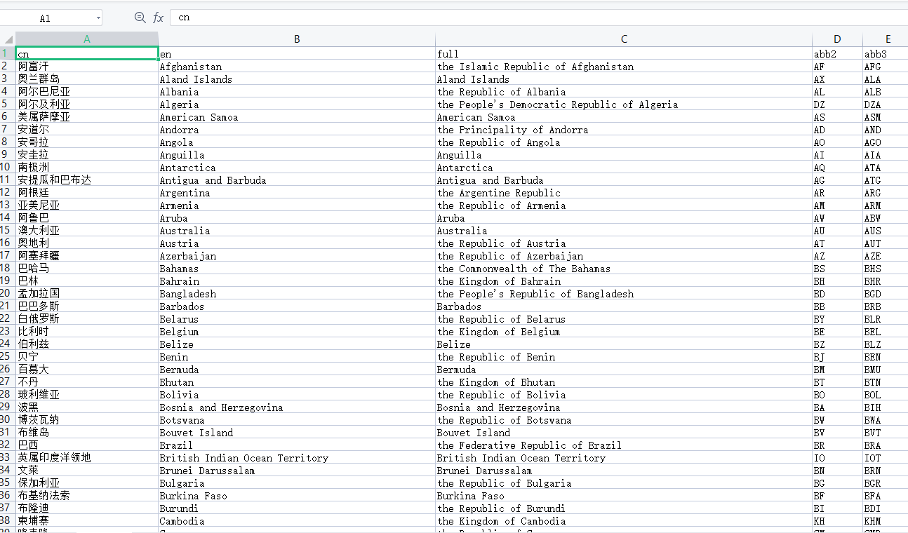Screen dimensions: 908x533
Task: Click the cell 'Azerbaijan' in column B
Action: tap(297, 256)
